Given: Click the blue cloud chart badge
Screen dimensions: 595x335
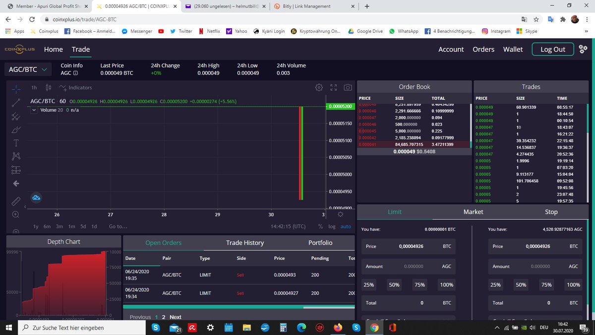Looking at the screenshot, I should click(37, 198).
